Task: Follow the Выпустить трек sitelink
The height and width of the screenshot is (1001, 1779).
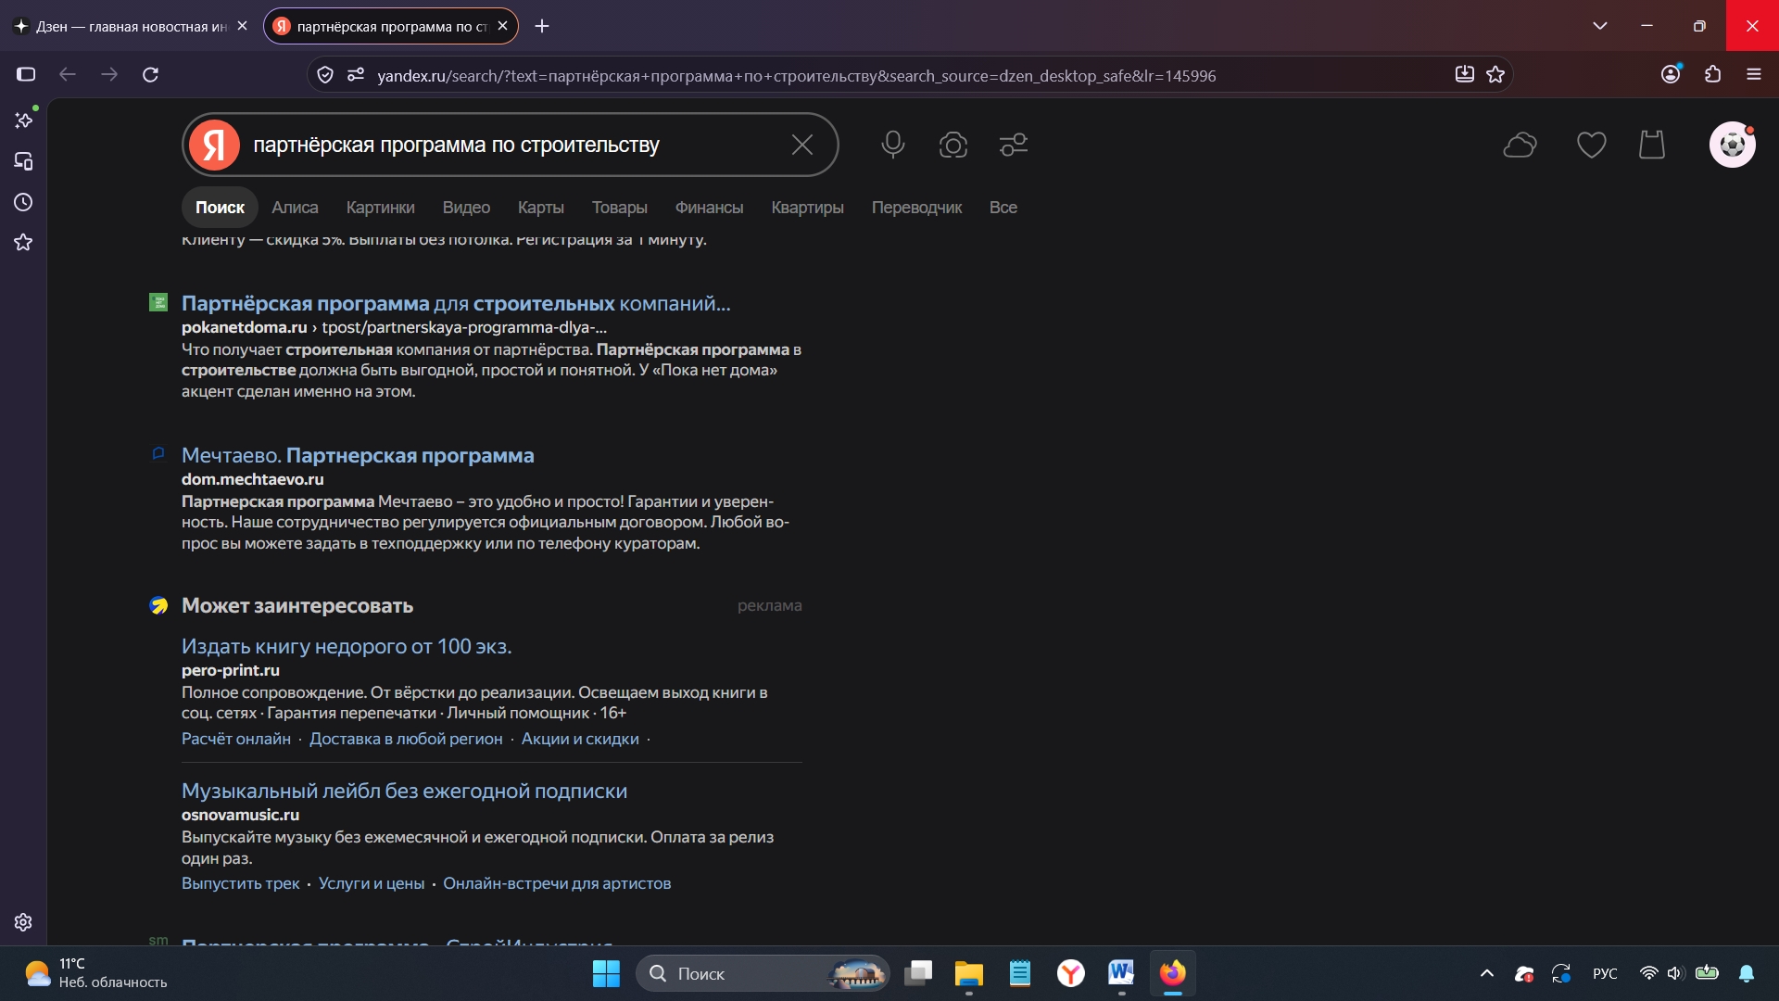Action: pos(241,883)
